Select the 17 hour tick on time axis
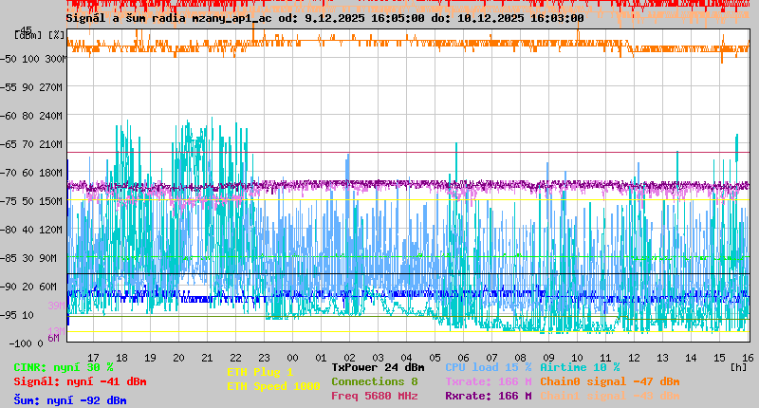Screen dimensions: 759x408 (93, 357)
